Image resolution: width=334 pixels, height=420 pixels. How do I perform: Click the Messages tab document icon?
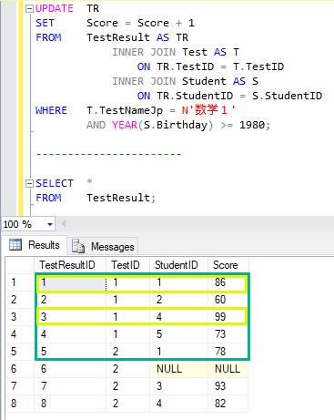[x=78, y=246]
